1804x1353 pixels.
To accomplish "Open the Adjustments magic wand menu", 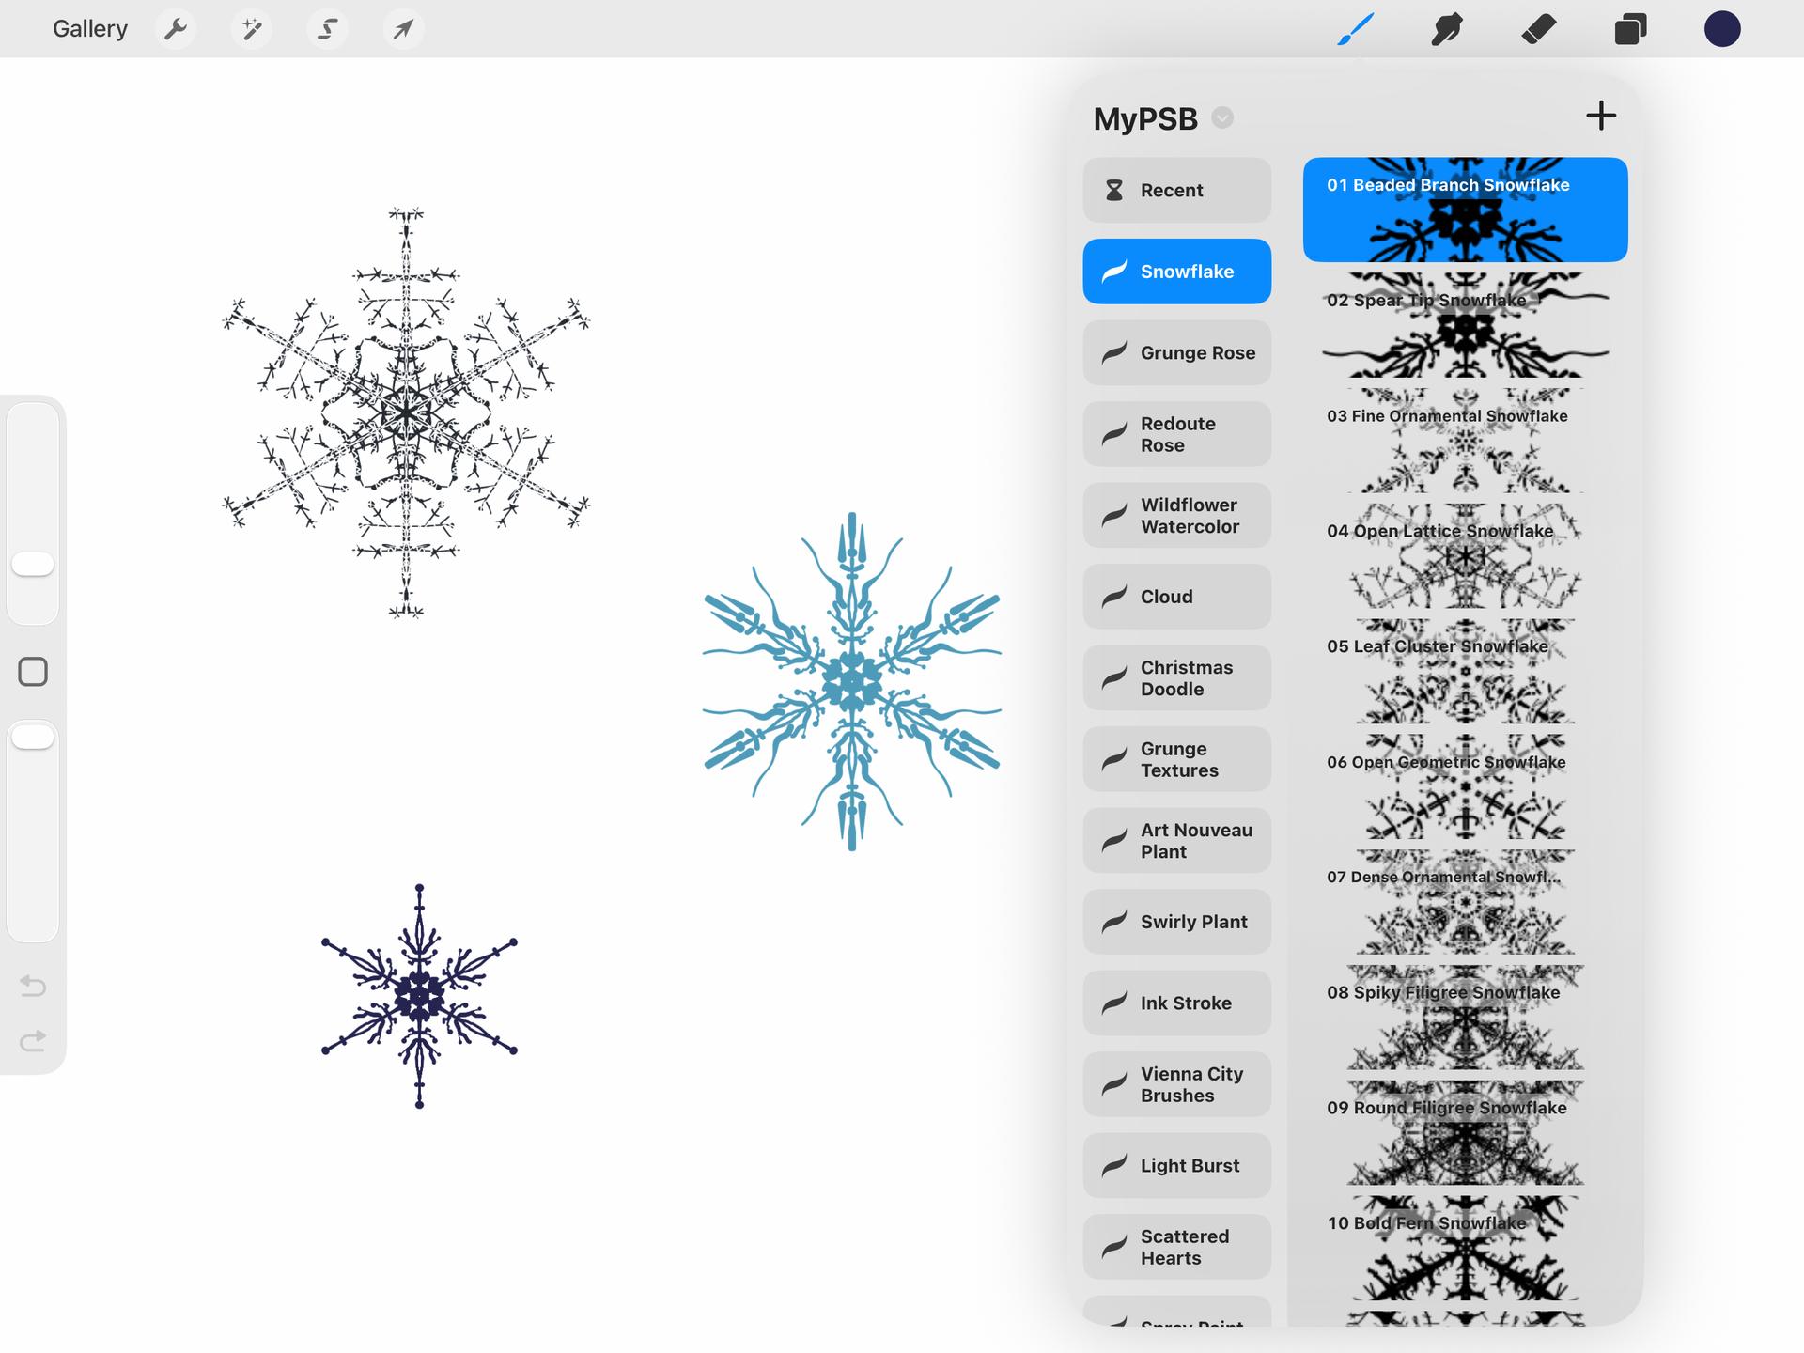I will tap(251, 29).
